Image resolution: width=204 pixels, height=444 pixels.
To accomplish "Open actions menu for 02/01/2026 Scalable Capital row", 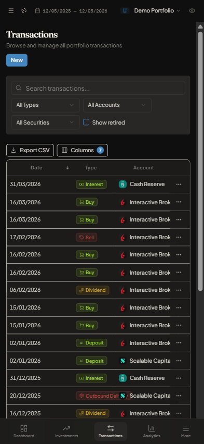I will point(179,361).
